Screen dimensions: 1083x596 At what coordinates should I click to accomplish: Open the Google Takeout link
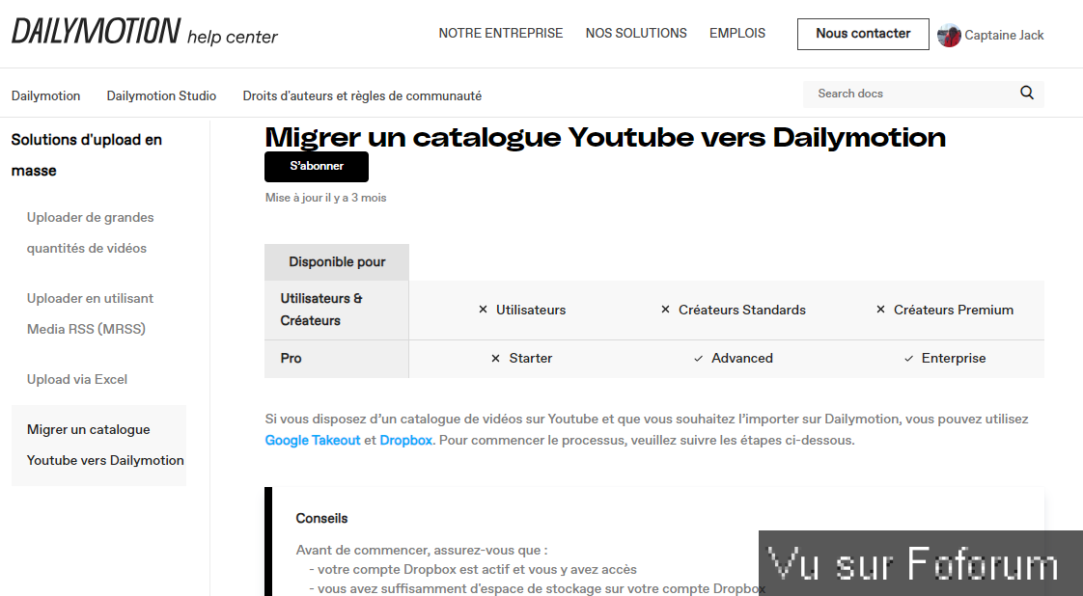tap(312, 440)
